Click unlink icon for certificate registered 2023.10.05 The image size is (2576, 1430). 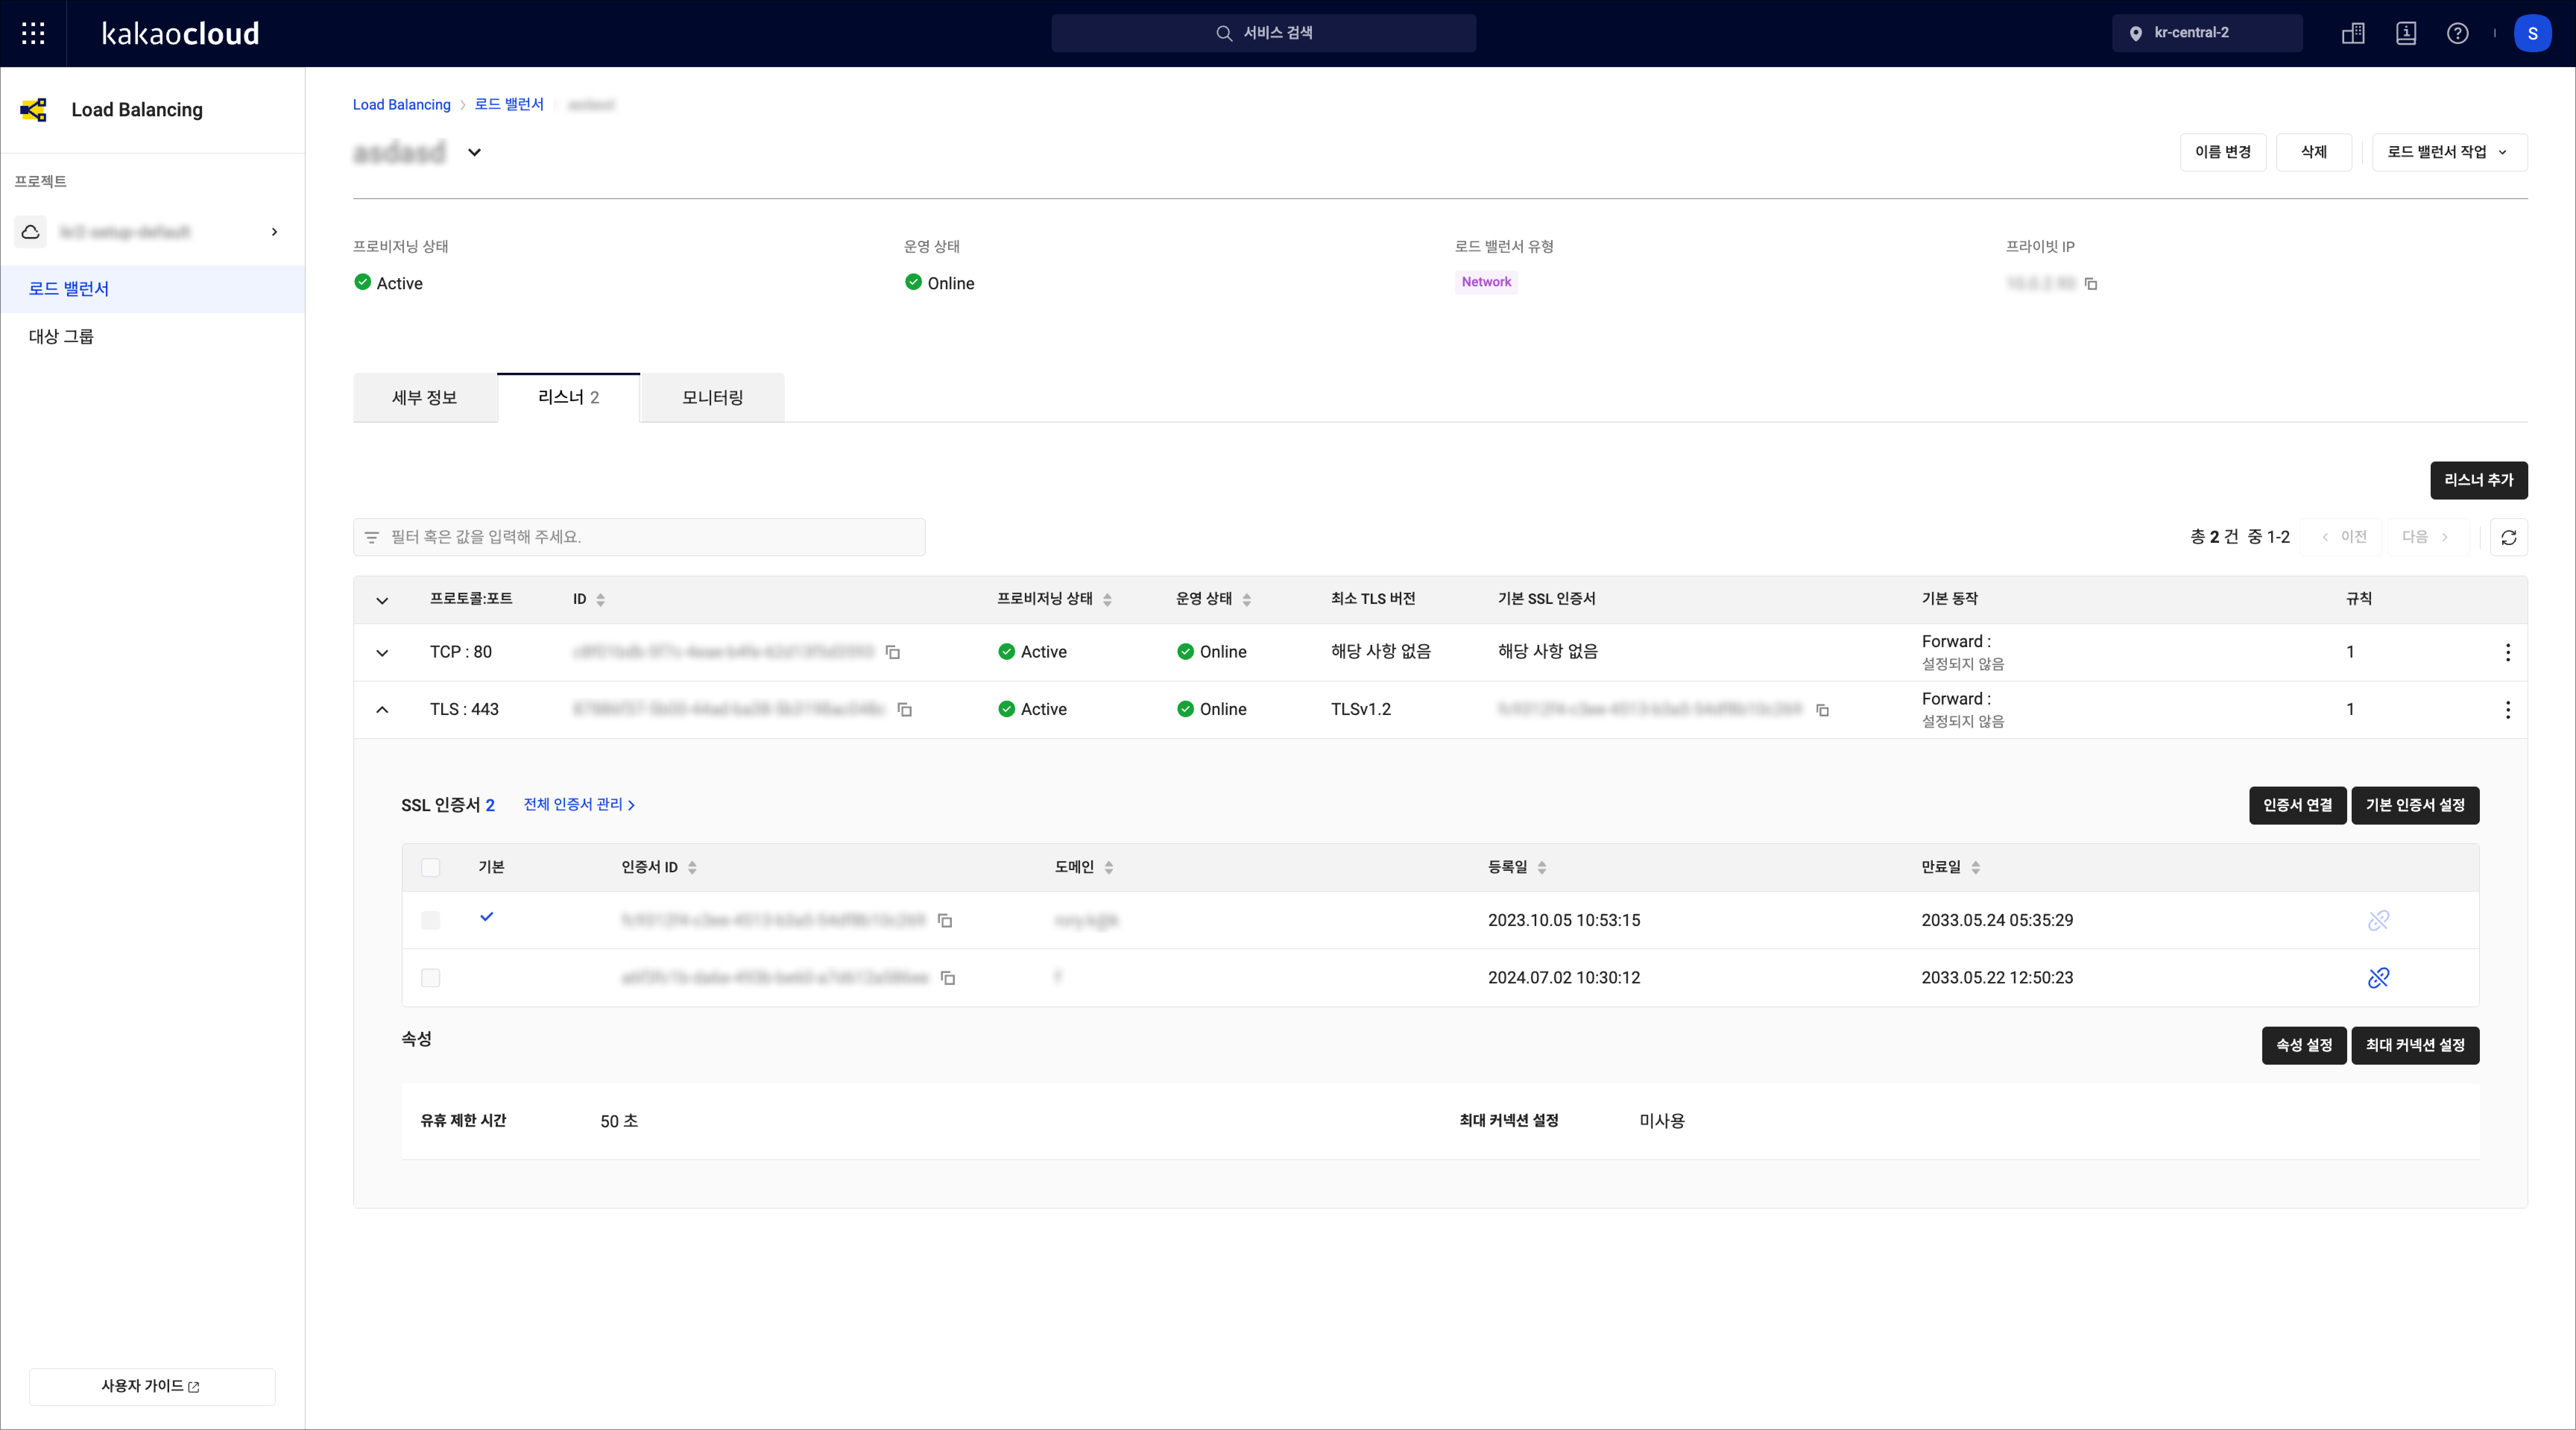coord(2378,920)
